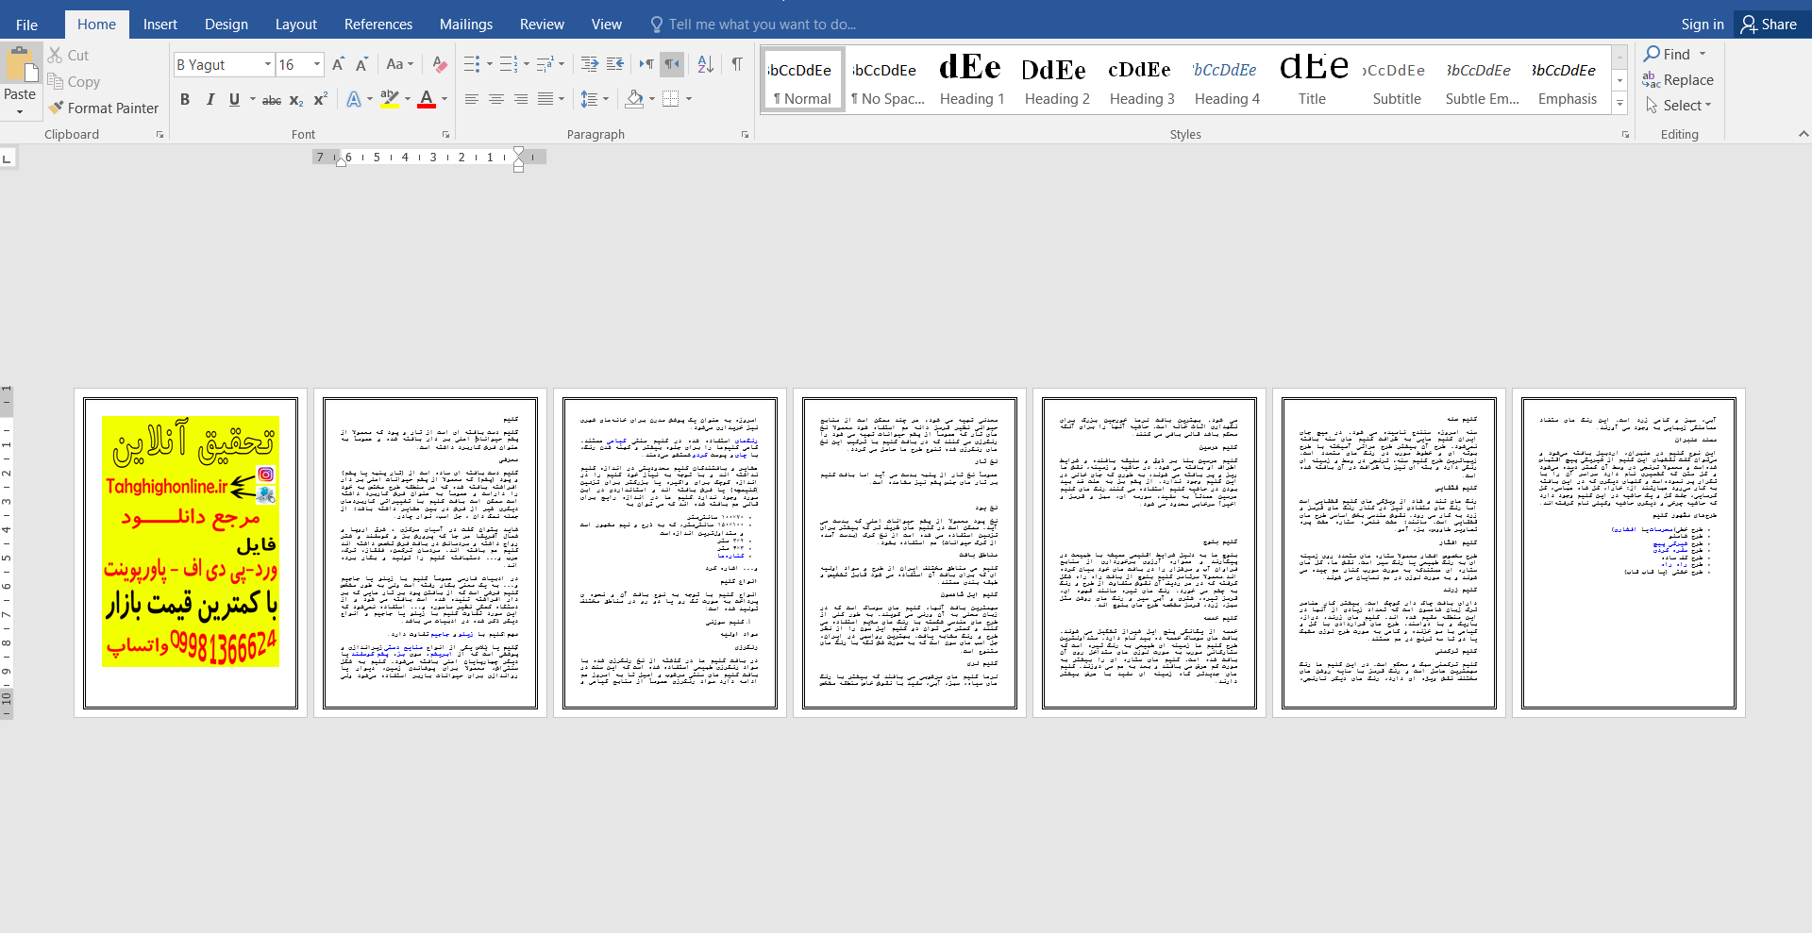
Task: Align text to the left
Action: (471, 99)
